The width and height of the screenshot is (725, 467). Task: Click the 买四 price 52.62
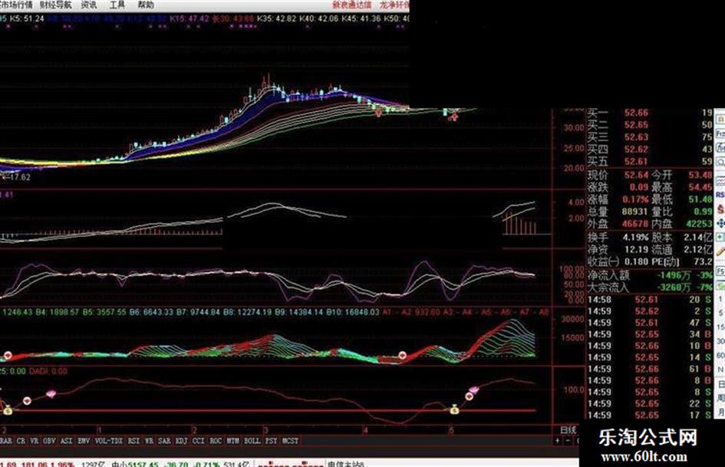(636, 150)
